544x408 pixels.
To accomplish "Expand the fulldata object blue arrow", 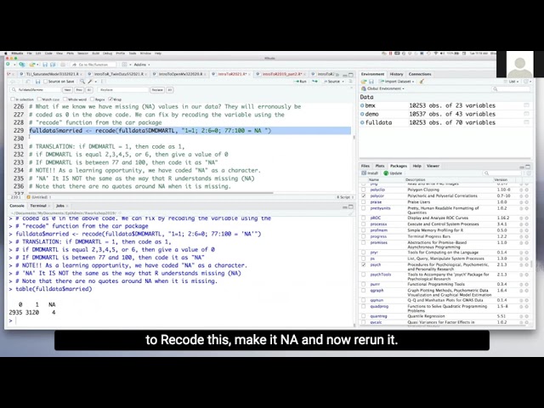I will tap(362, 122).
